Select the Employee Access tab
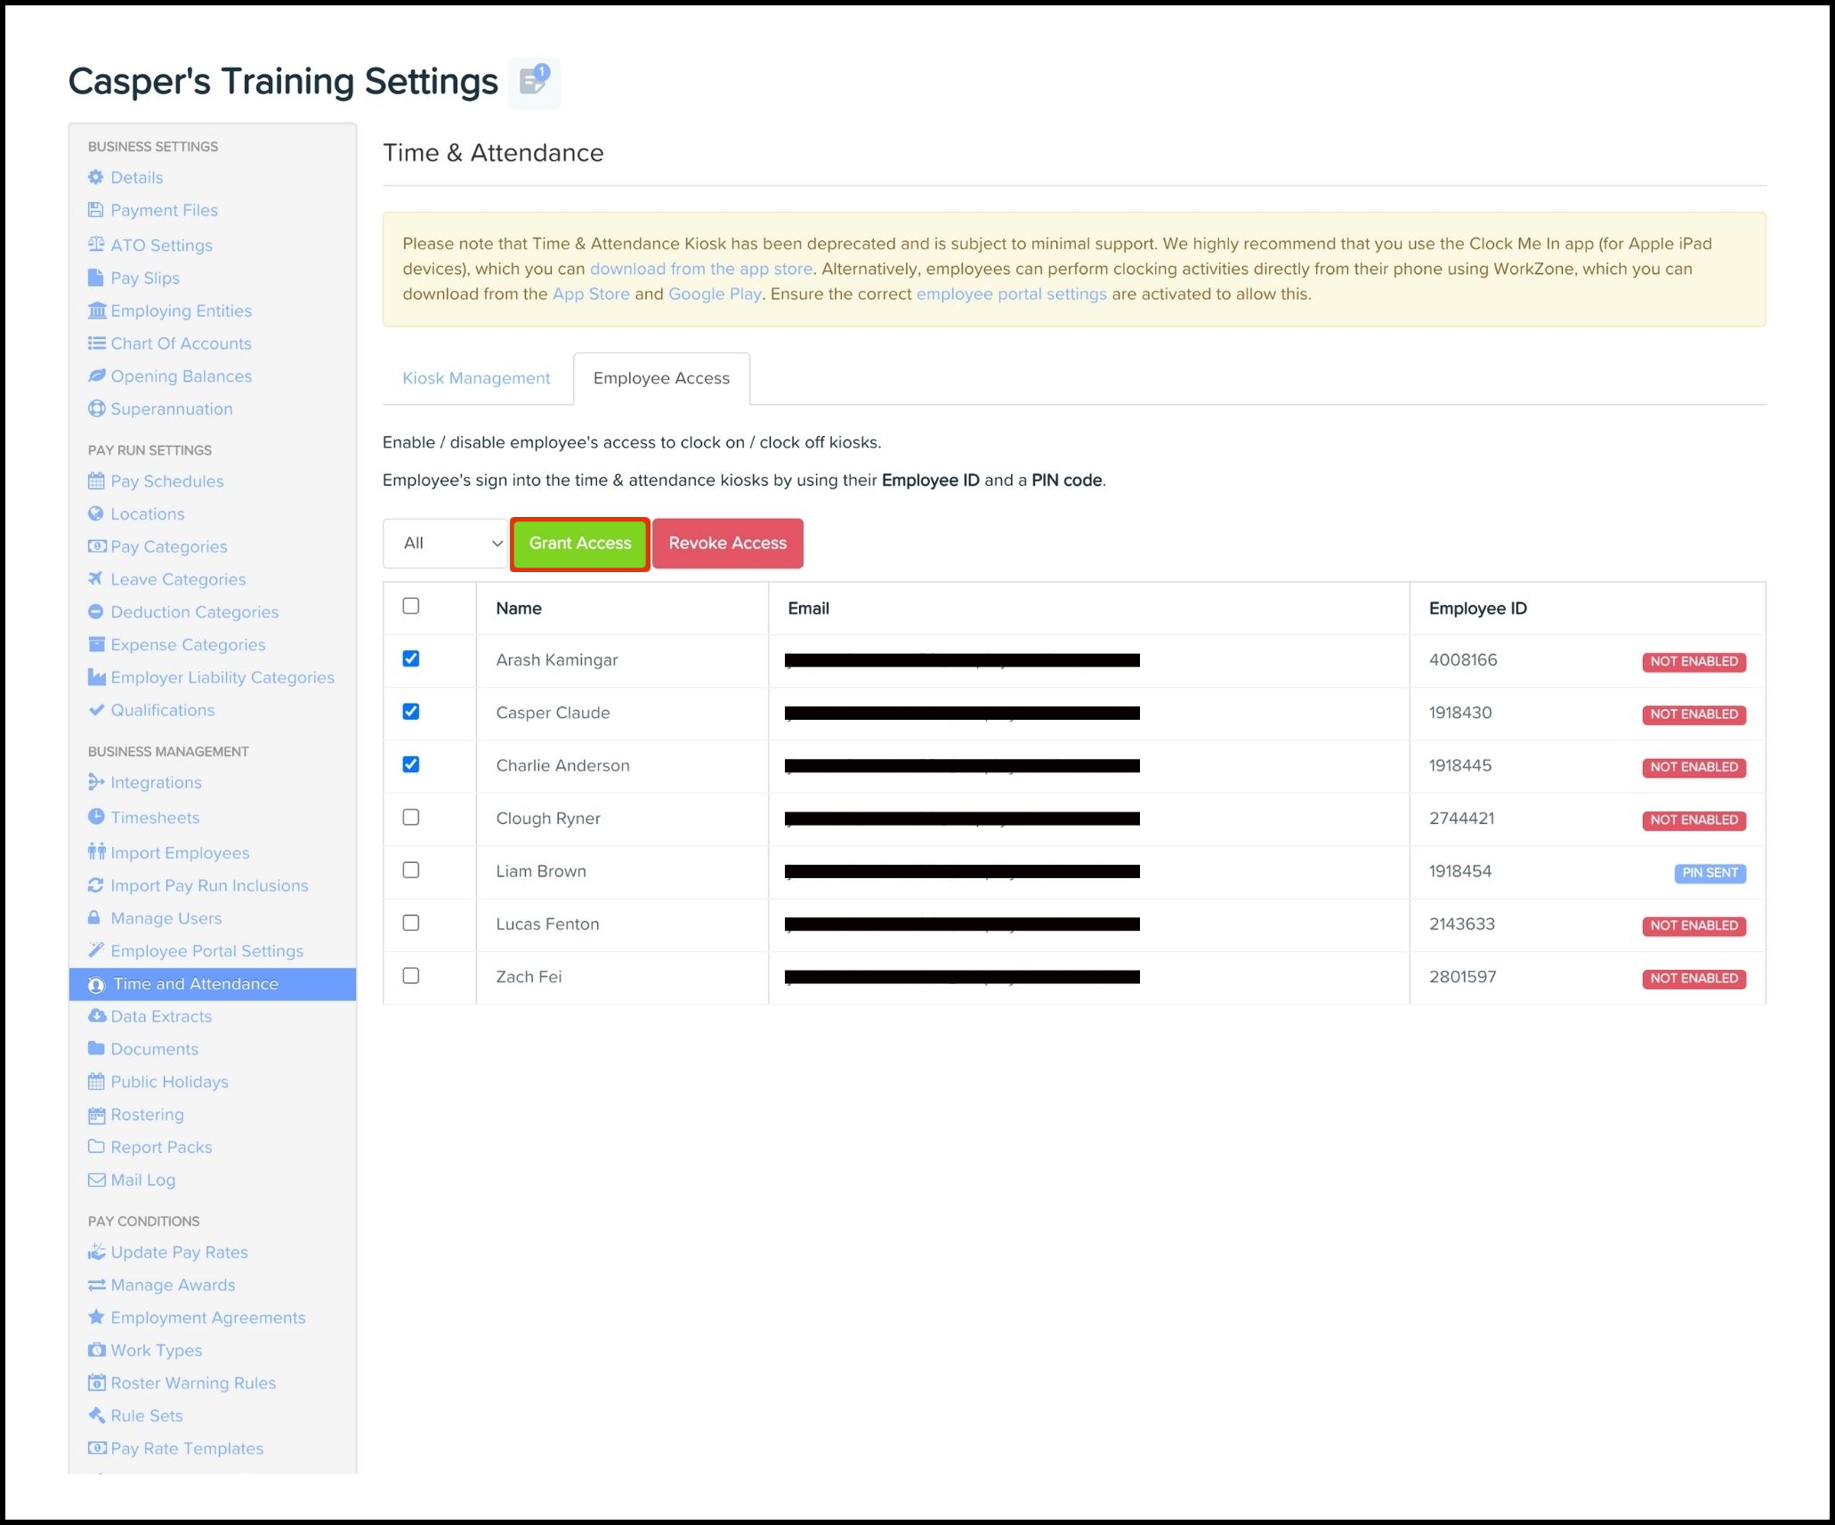1835x1525 pixels. click(661, 378)
